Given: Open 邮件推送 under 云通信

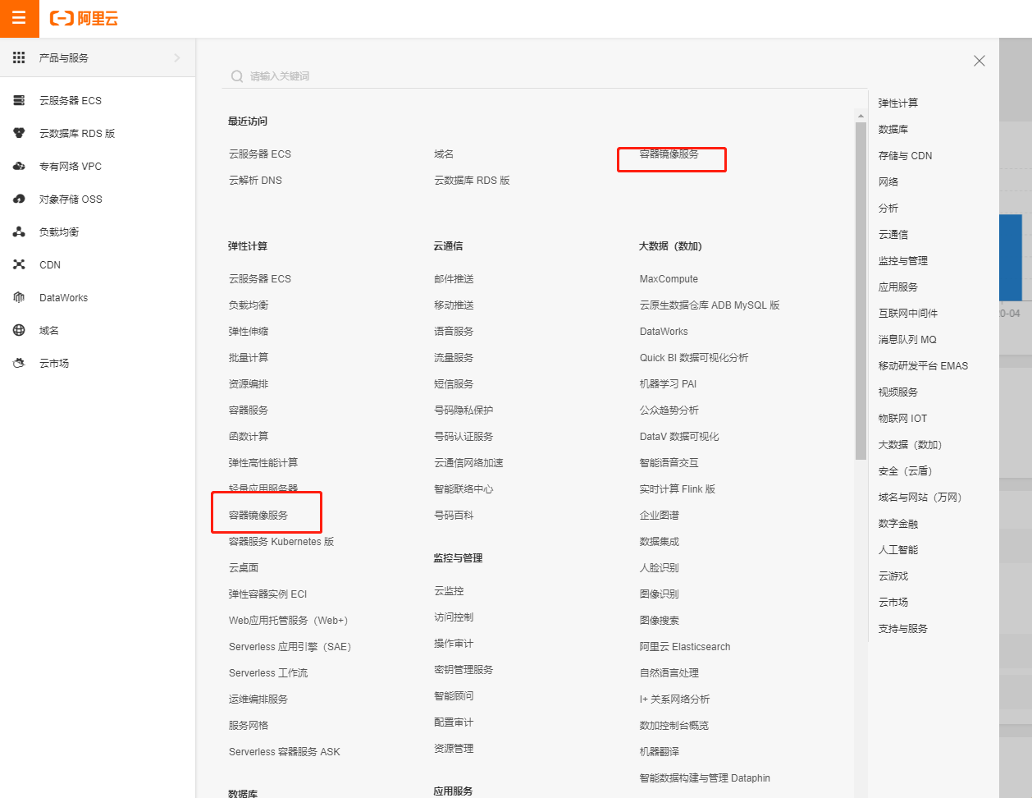Looking at the screenshot, I should (454, 278).
